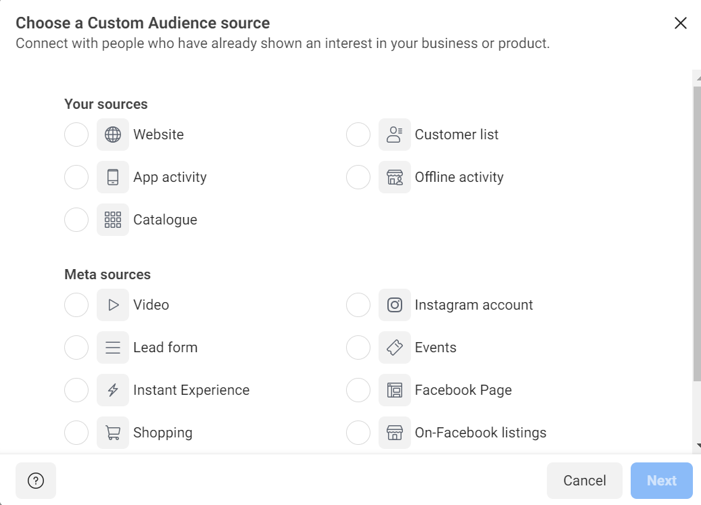Click the Shopping cart icon

113,433
